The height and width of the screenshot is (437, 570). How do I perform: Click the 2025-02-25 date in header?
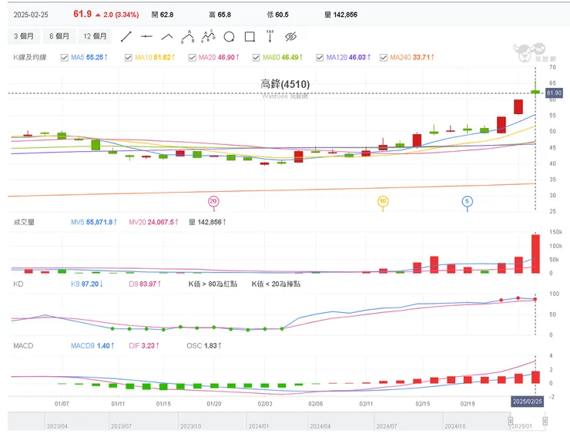tap(31, 15)
